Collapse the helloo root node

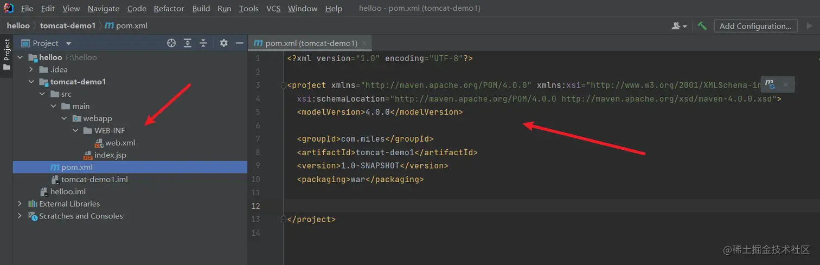coord(20,57)
